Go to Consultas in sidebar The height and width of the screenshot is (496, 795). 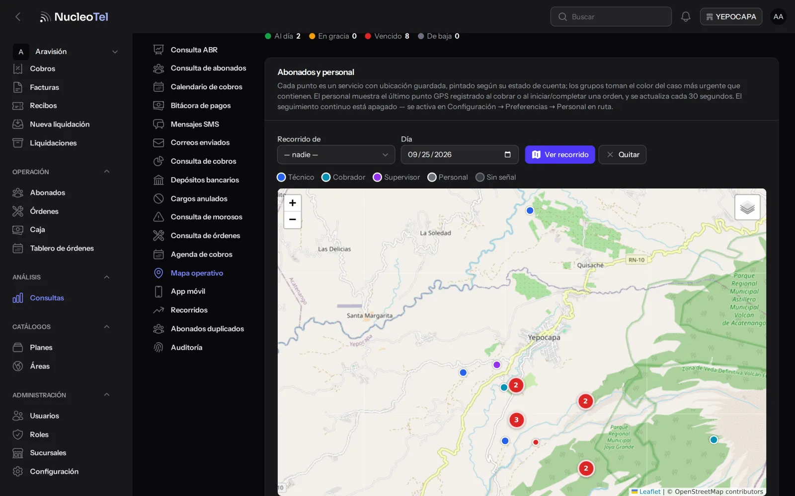47,298
